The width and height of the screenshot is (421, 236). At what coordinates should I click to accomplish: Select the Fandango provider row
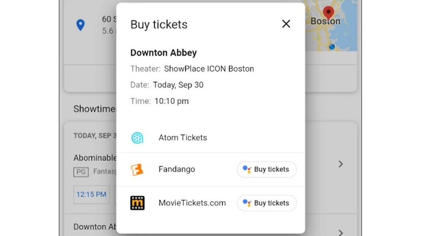pyautogui.click(x=210, y=169)
